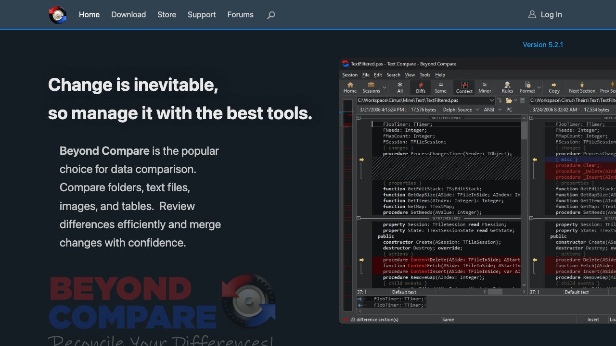Image resolution: width=616 pixels, height=346 pixels.
Task: Click left pane copy arrow beside ContentDelete line
Action: point(361,260)
